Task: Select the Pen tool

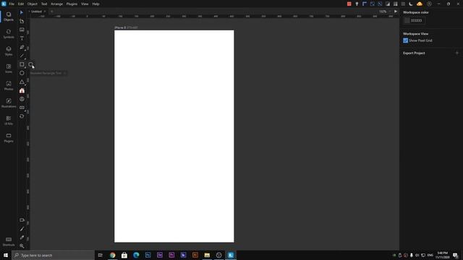Action: click(x=22, y=47)
